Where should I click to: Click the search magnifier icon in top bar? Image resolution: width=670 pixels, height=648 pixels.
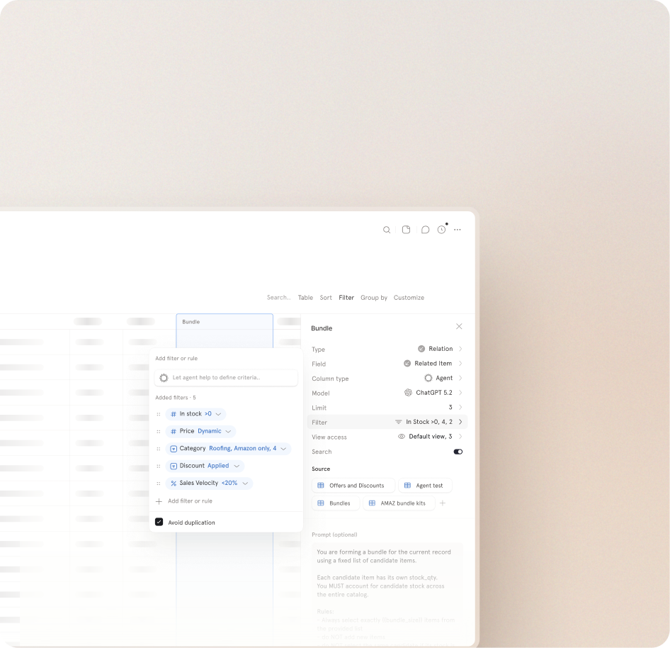[387, 230]
